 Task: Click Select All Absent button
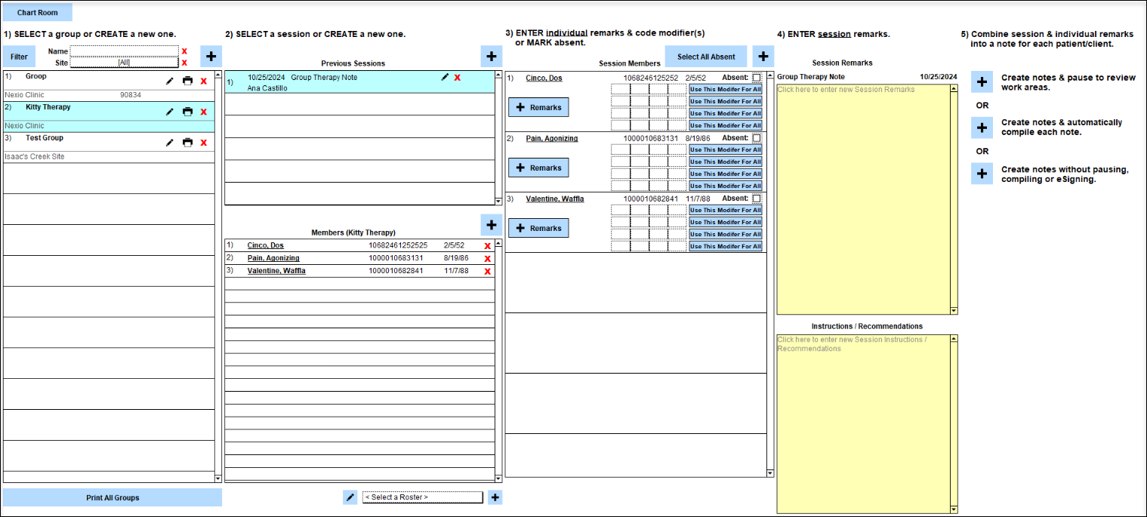point(705,57)
